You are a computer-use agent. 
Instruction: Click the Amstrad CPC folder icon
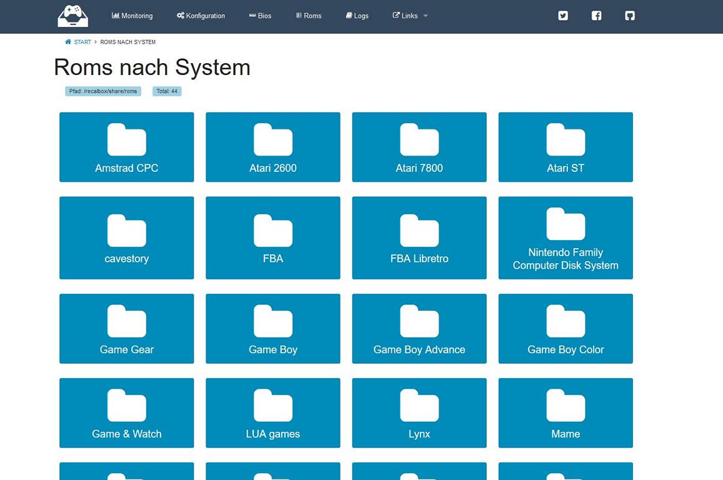coord(126,139)
